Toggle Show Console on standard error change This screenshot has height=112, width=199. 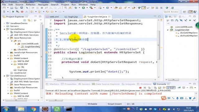(173, 88)
